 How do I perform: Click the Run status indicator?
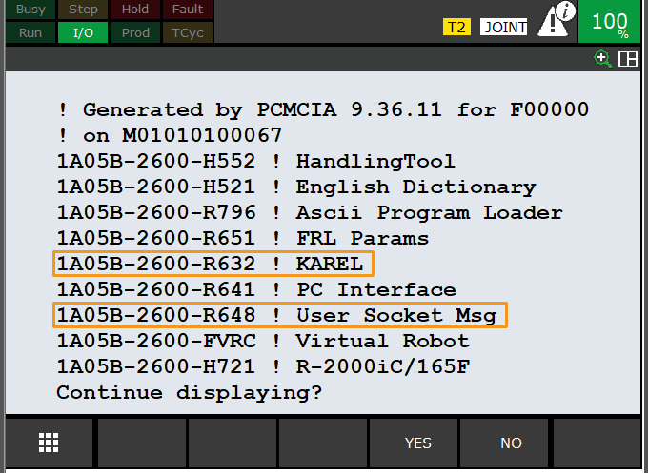(x=30, y=32)
